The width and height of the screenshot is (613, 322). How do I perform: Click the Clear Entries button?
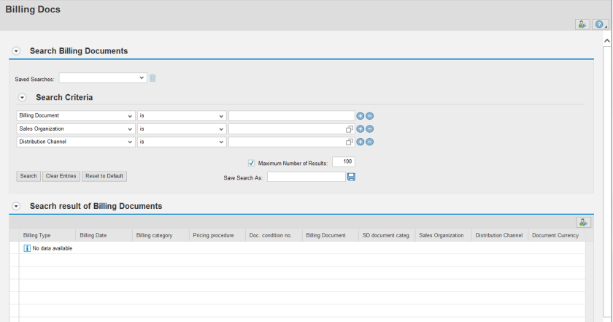pos(61,176)
